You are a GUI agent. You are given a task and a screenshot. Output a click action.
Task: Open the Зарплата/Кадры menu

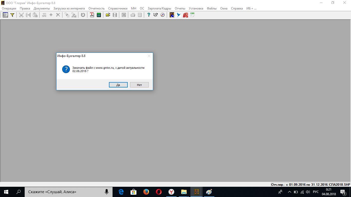[159, 8]
